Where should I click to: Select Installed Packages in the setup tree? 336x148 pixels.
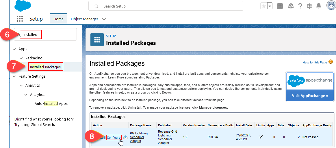45,67
